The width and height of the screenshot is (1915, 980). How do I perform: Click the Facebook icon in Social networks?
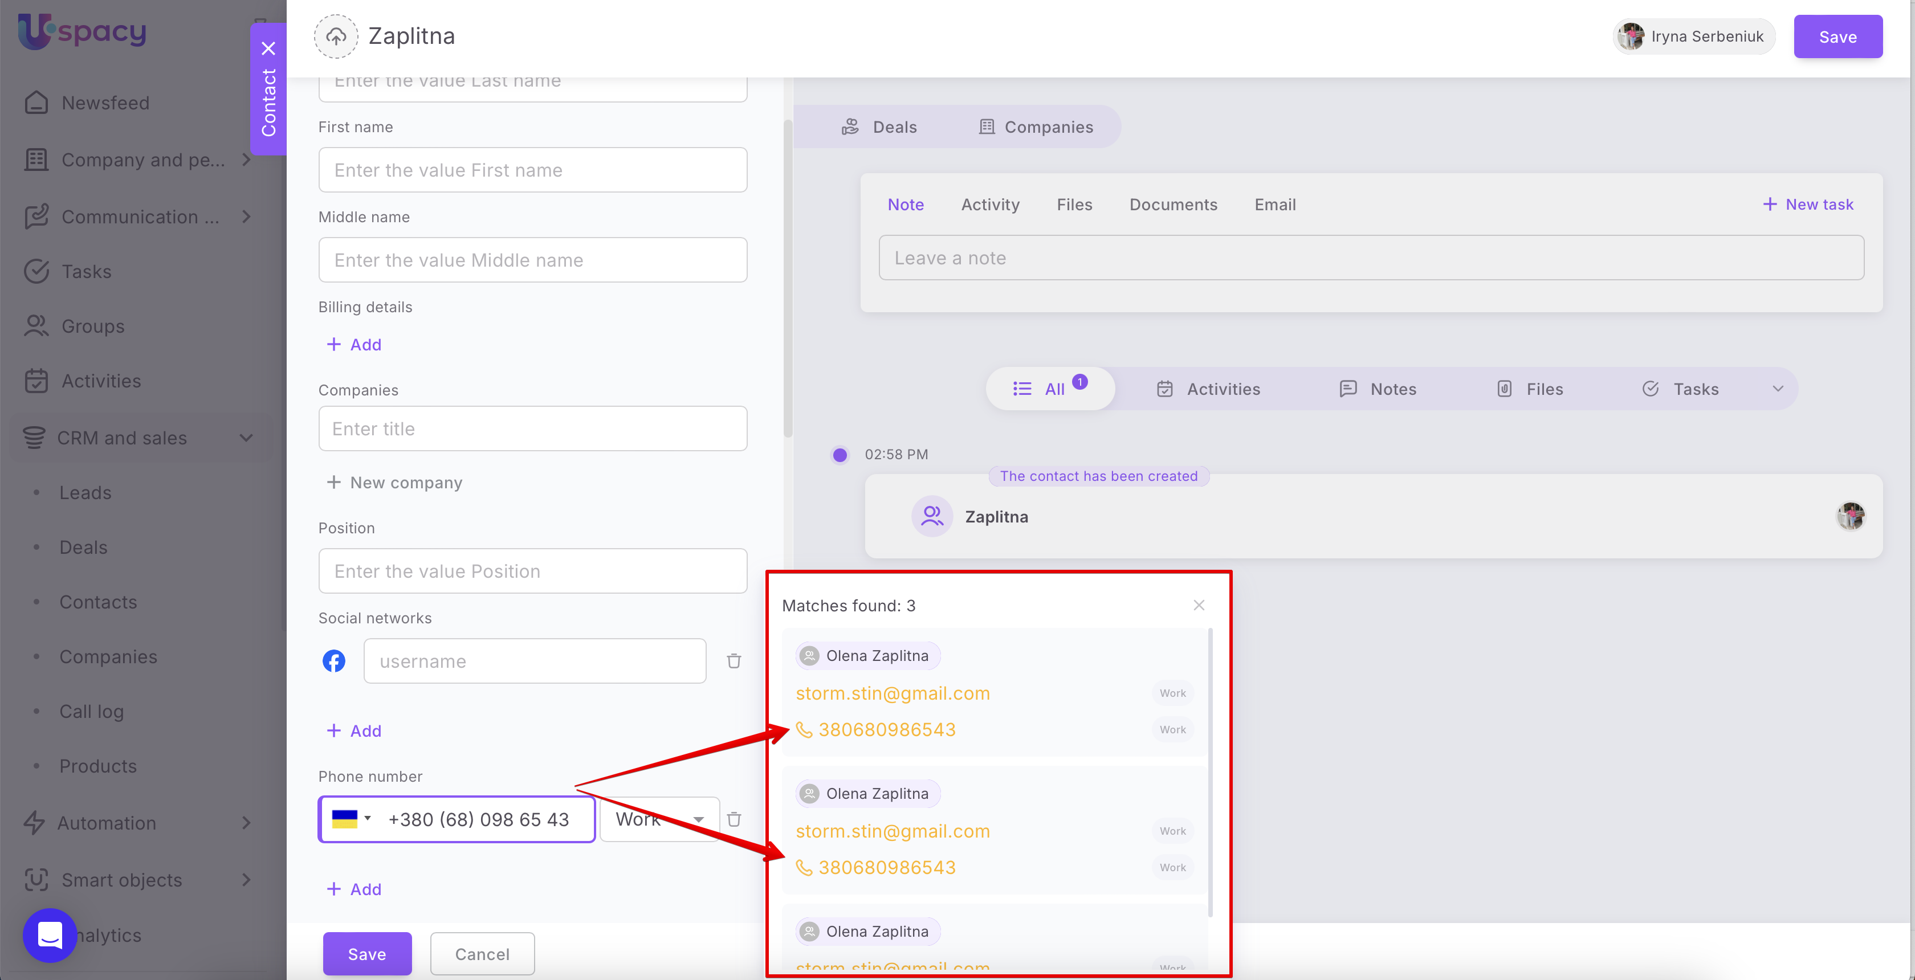tap(334, 660)
